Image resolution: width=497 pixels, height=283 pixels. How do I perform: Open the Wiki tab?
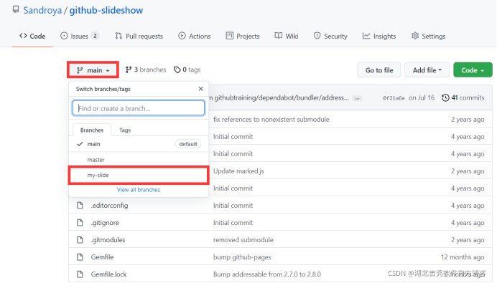(x=287, y=36)
